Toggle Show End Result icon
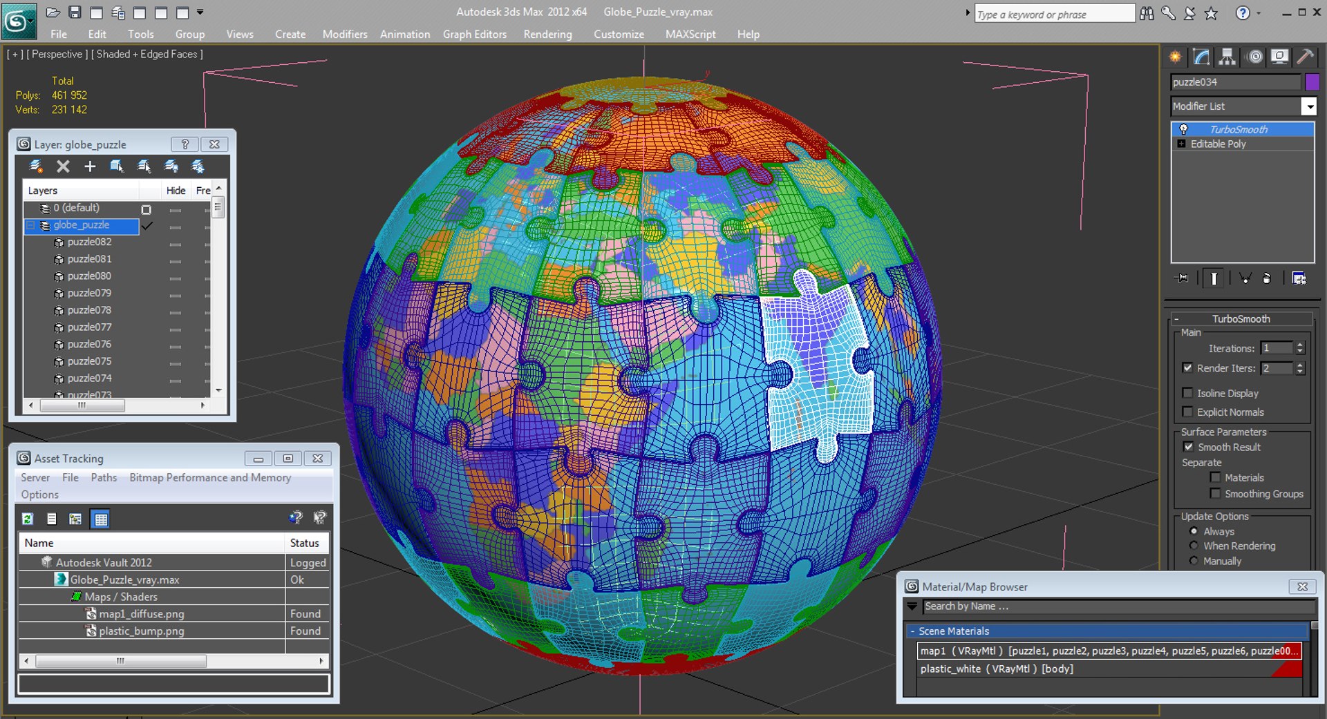The width and height of the screenshot is (1327, 719). 1214,278
